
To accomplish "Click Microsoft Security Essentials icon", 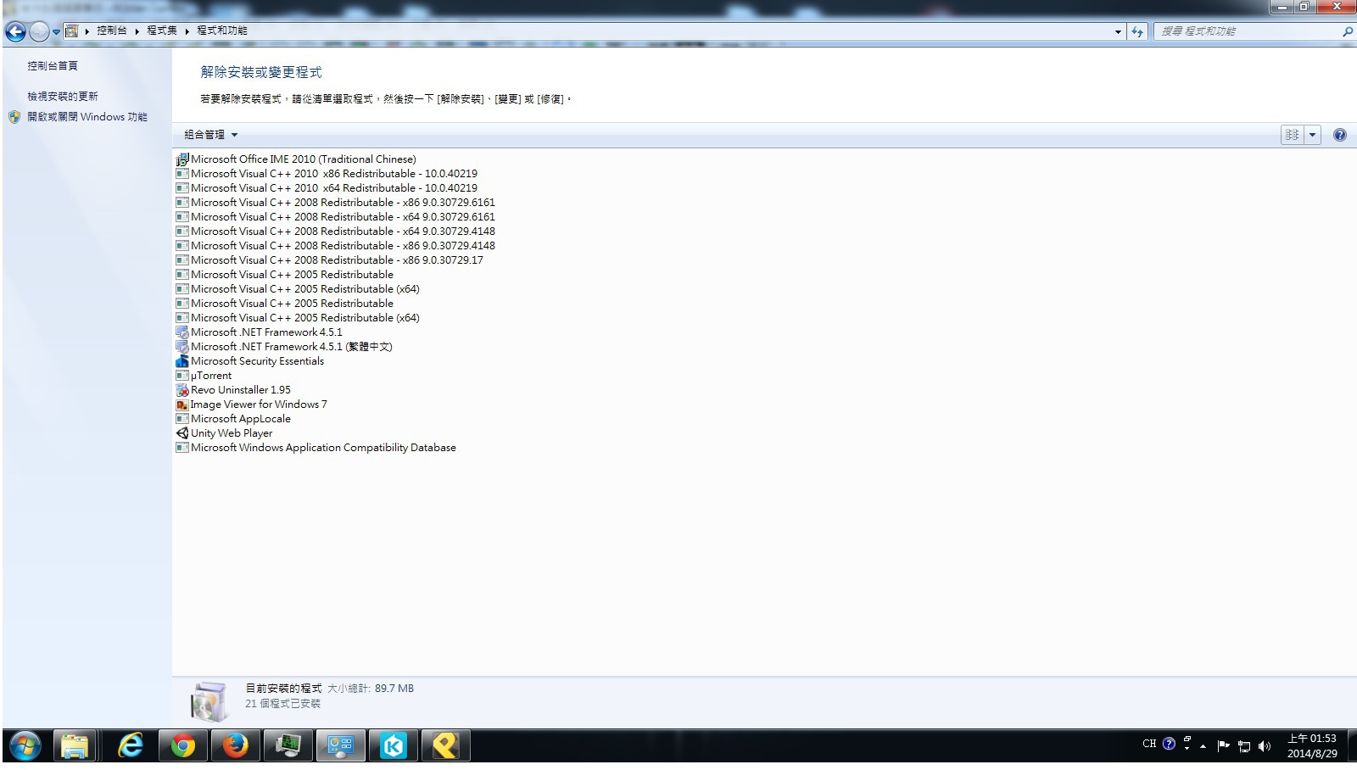I will [x=182, y=361].
